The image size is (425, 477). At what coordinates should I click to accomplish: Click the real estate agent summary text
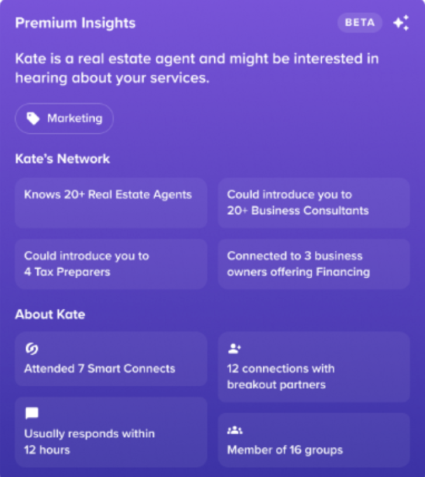pos(196,68)
